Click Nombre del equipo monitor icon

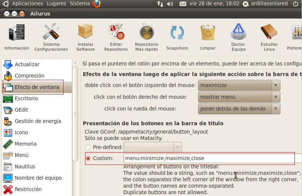[8, 178]
